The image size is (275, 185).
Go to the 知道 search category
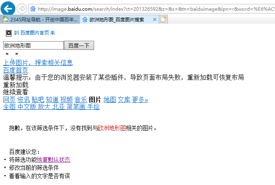(x=52, y=99)
